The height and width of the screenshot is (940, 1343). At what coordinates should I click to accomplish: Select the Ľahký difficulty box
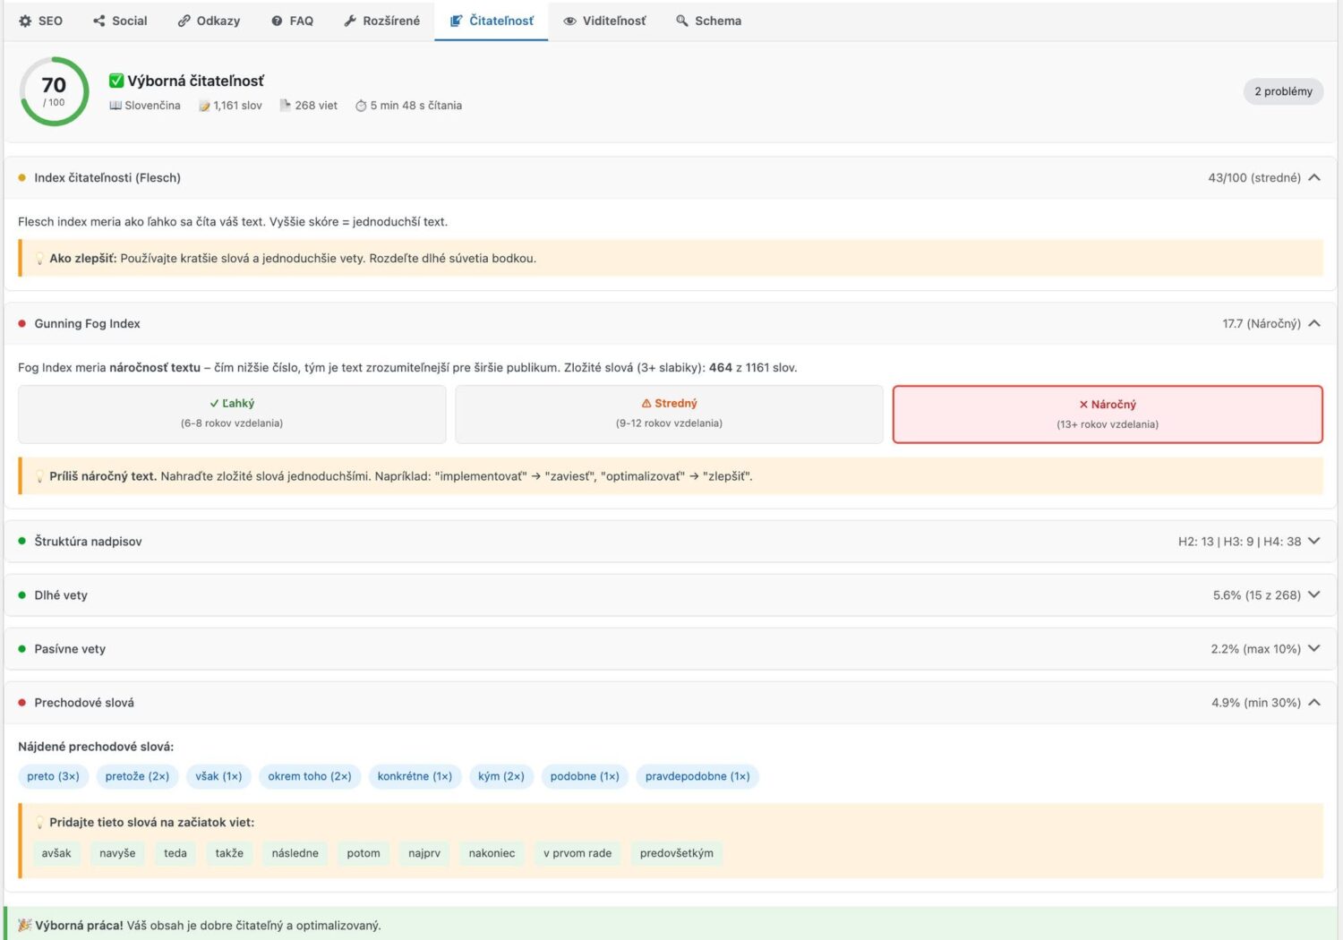pos(232,414)
